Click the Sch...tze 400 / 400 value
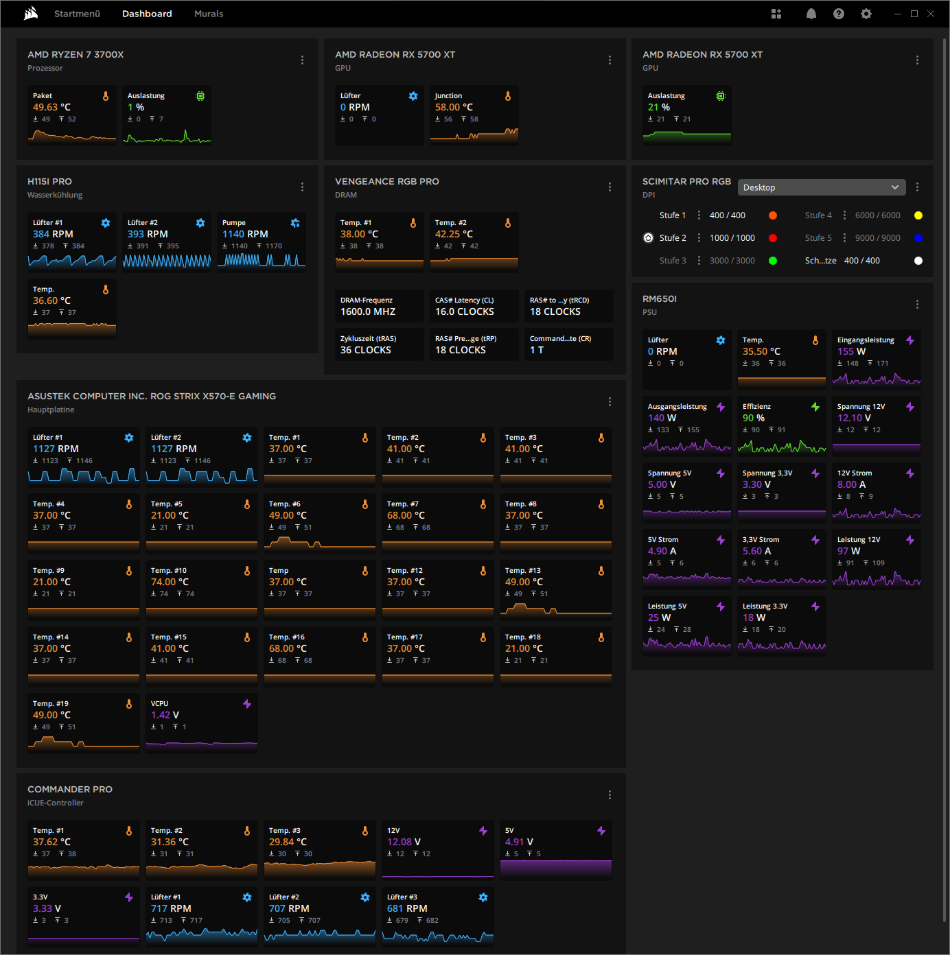The image size is (950, 955). pyautogui.click(x=861, y=261)
